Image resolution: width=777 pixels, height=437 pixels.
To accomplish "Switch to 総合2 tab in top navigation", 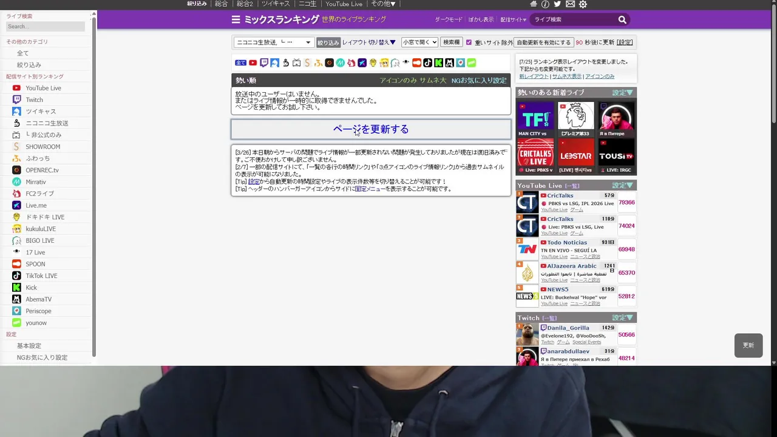I will [x=245, y=4].
